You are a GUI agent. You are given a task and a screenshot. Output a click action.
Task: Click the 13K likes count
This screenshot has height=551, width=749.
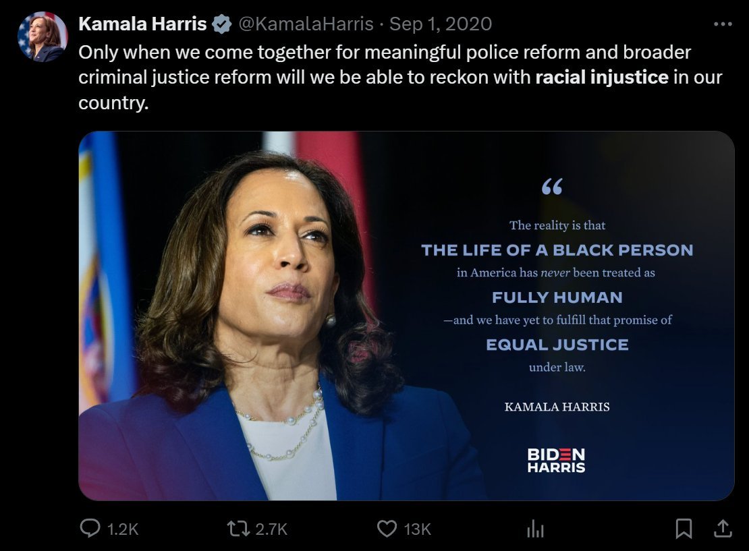click(418, 529)
